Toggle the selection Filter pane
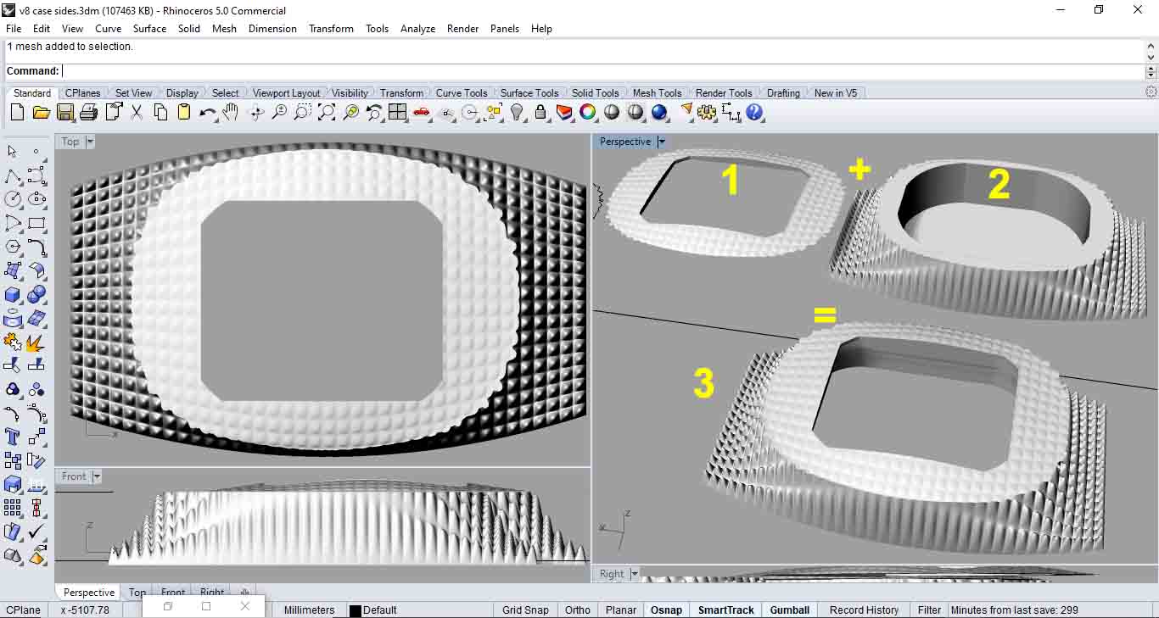 (930, 610)
